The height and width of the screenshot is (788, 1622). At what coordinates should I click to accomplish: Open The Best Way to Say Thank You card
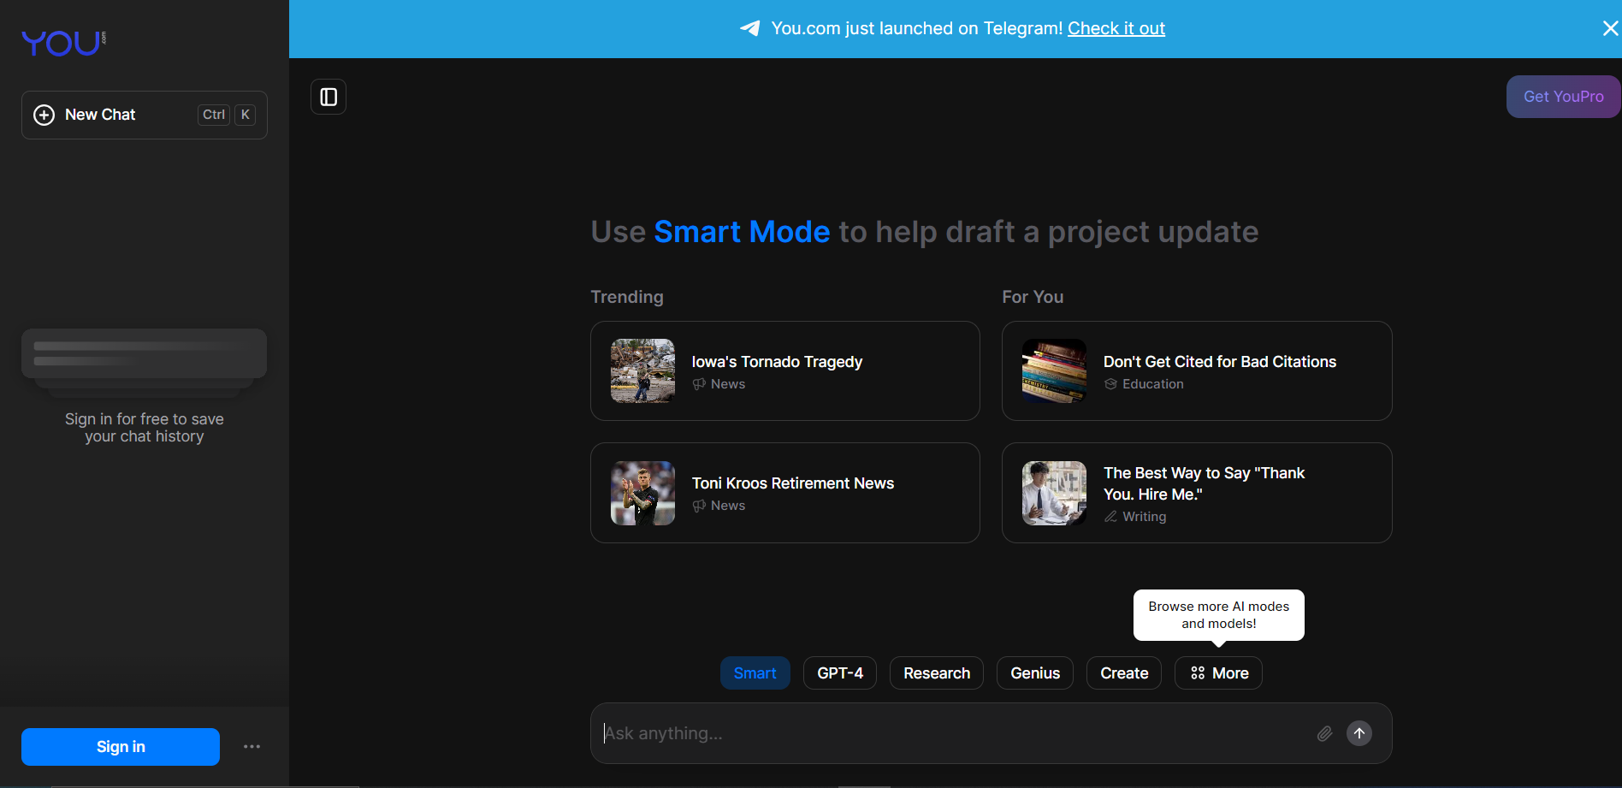1197,493
